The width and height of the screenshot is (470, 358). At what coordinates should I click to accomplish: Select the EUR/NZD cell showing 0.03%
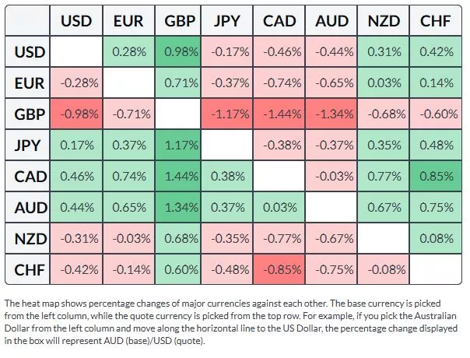pos(384,82)
